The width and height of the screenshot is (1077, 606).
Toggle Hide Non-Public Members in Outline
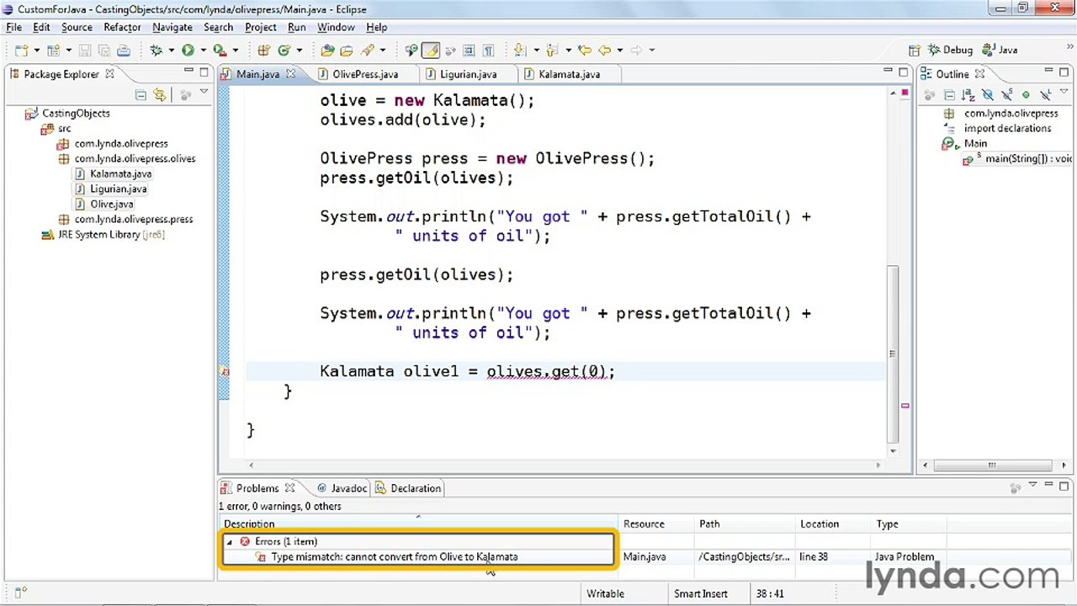[1026, 94]
